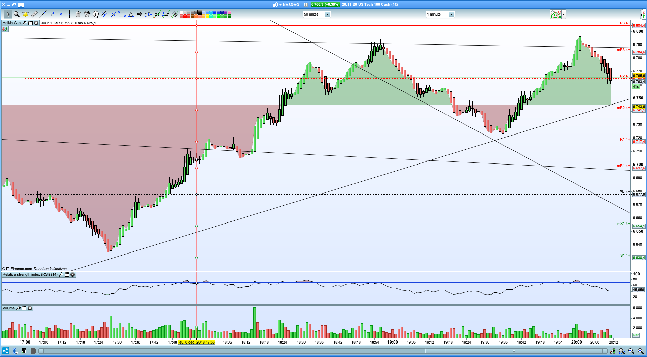Select the rectangle drawing tool
The height and width of the screenshot is (357, 647).
tap(122, 14)
